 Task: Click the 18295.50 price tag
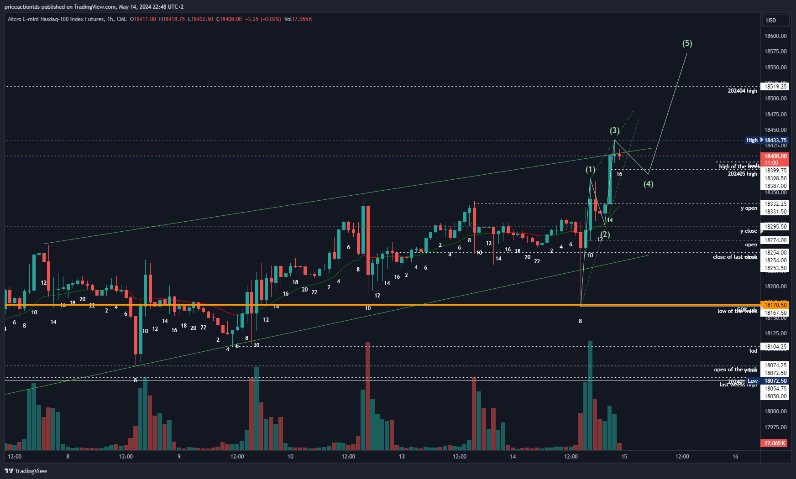point(775,226)
